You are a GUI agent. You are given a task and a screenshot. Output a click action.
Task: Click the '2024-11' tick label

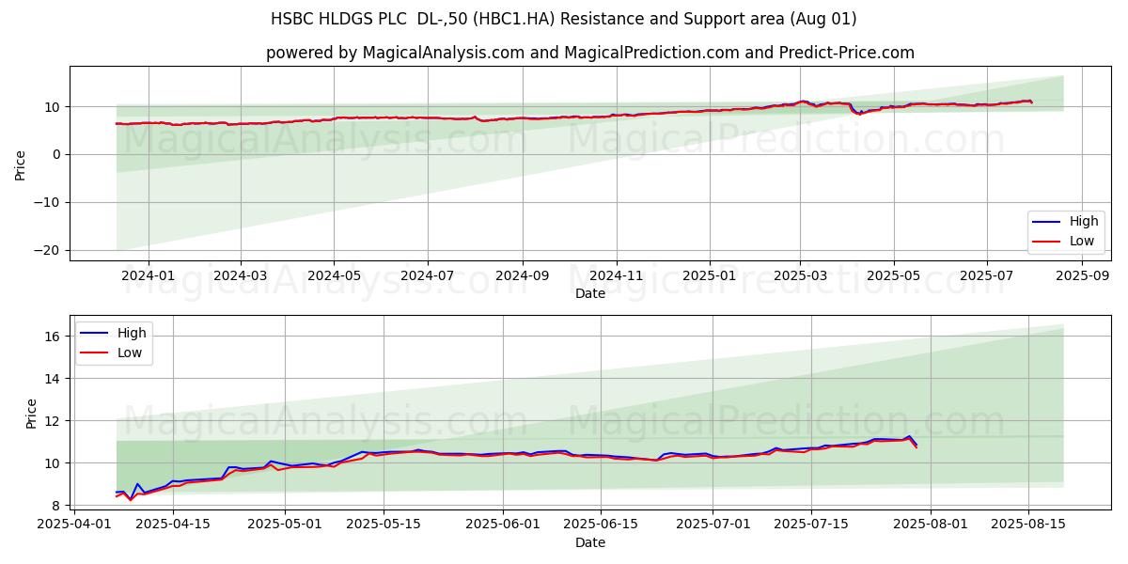(x=617, y=275)
